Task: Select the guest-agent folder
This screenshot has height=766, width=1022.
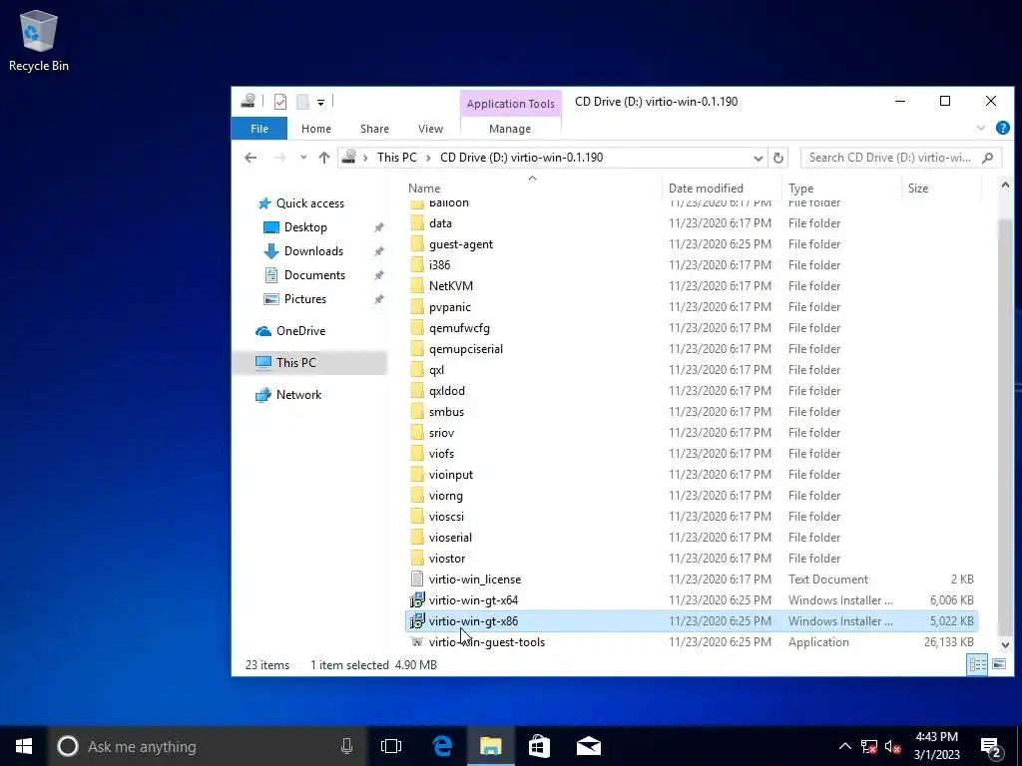Action: 461,244
